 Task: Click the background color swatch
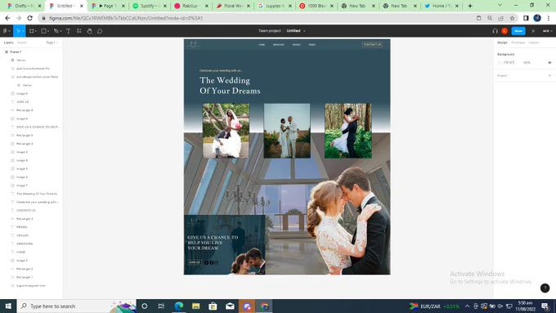click(500, 63)
